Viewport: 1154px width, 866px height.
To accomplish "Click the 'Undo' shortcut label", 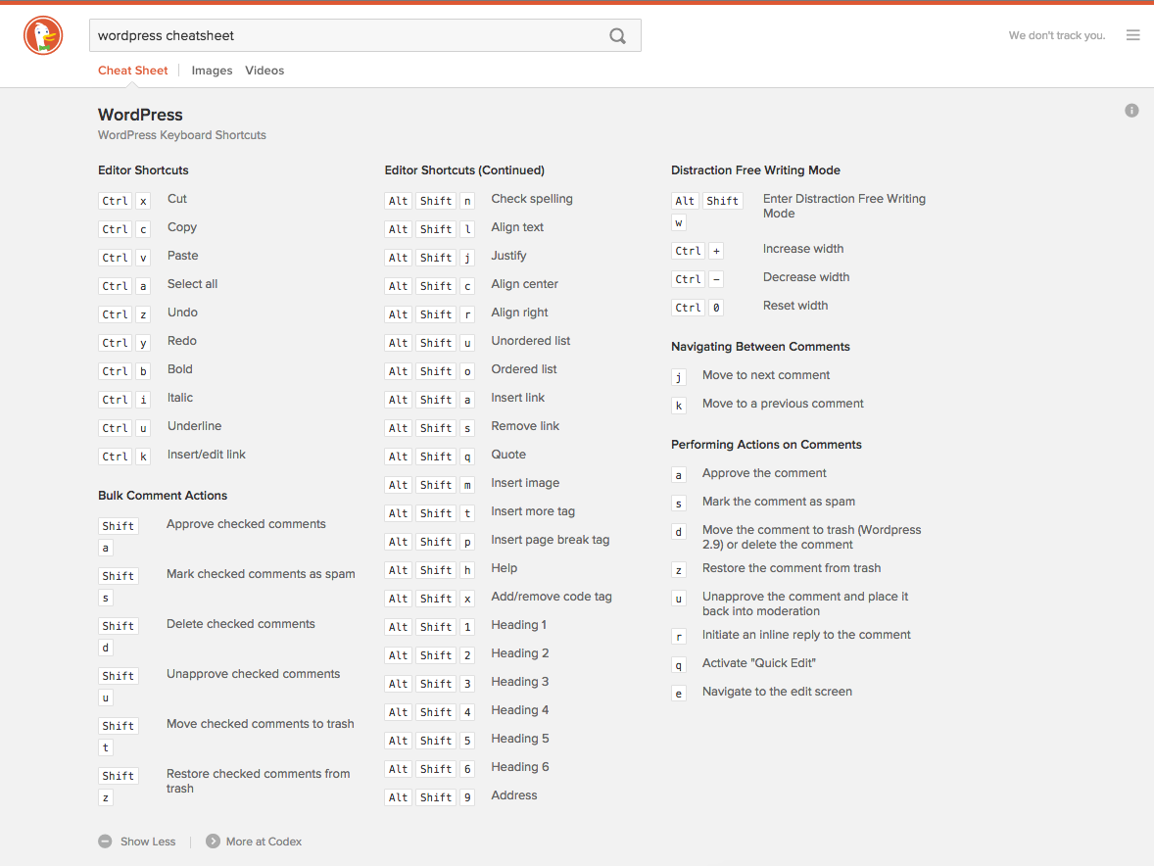I will point(182,313).
